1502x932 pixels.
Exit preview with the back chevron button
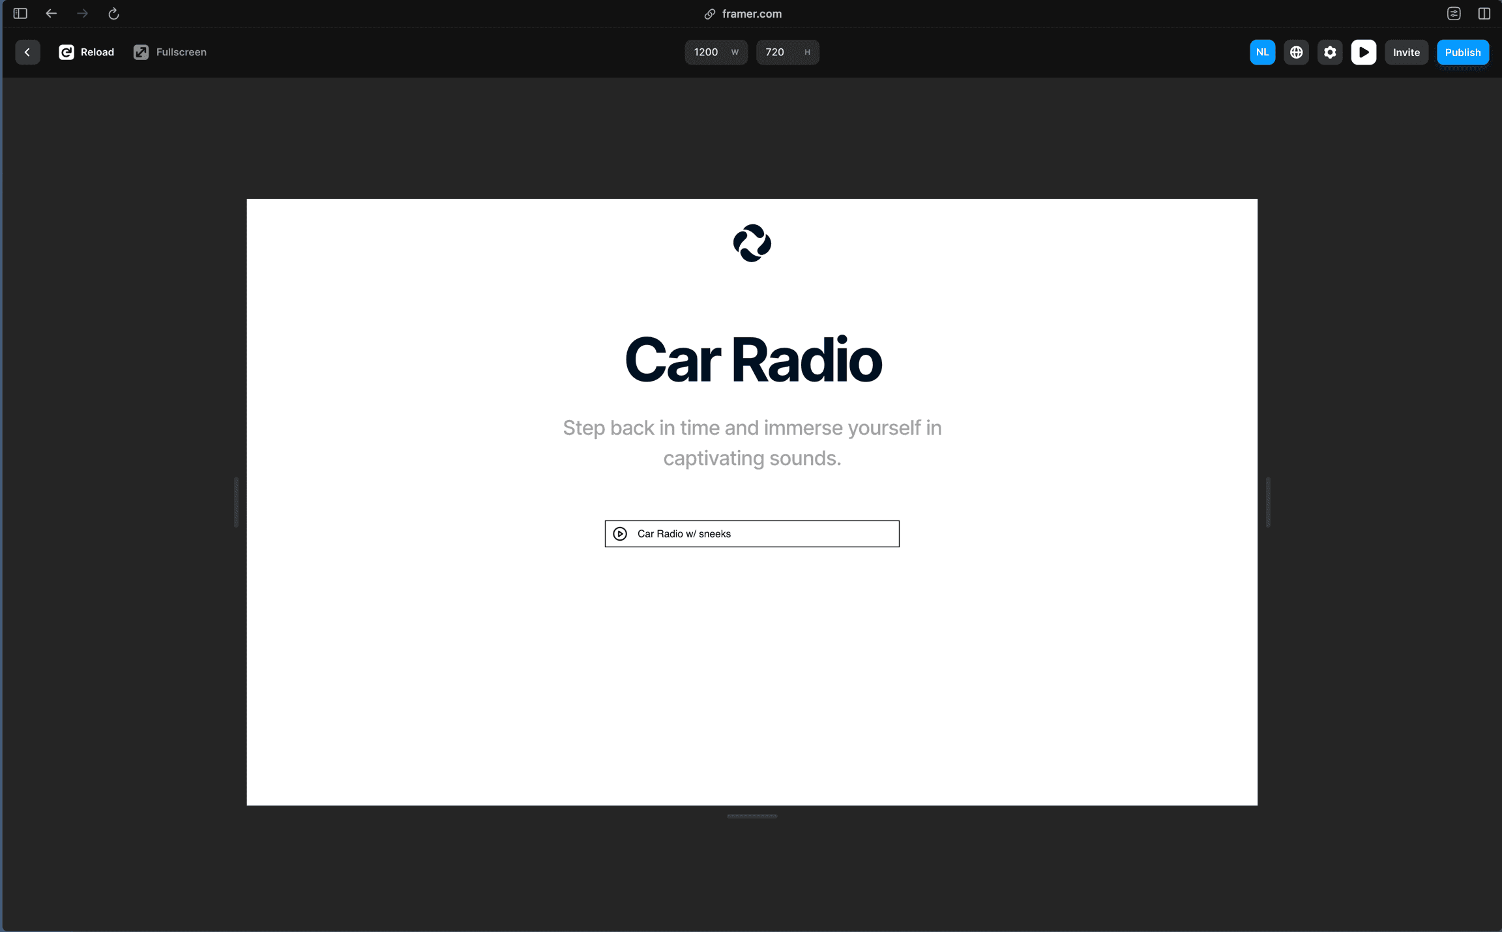(x=27, y=52)
